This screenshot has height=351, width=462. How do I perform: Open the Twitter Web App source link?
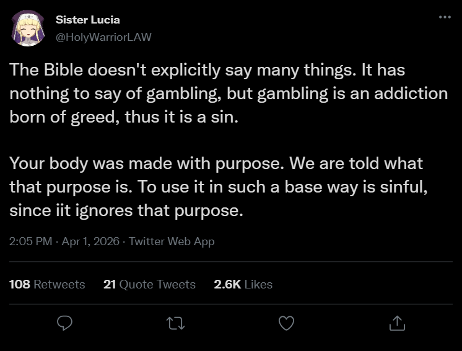tap(173, 241)
